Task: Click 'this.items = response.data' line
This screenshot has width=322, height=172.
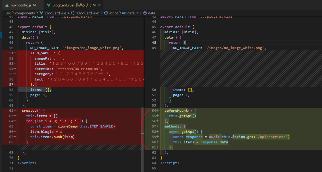Action: 200,142
